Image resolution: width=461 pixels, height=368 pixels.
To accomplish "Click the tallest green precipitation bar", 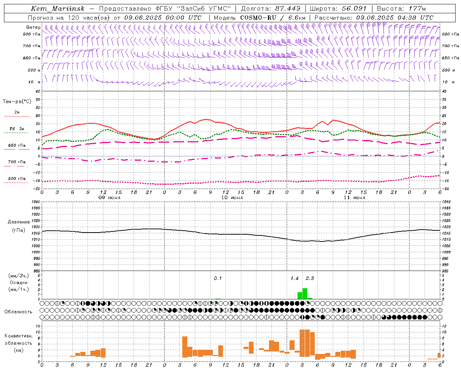I will [305, 294].
